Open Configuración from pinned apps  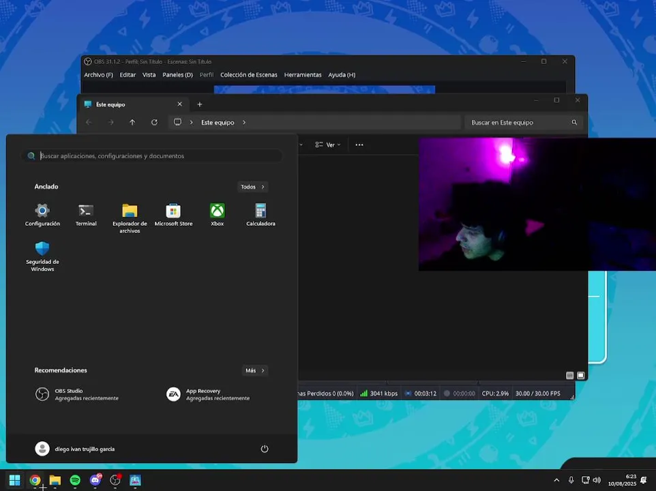pyautogui.click(x=42, y=215)
